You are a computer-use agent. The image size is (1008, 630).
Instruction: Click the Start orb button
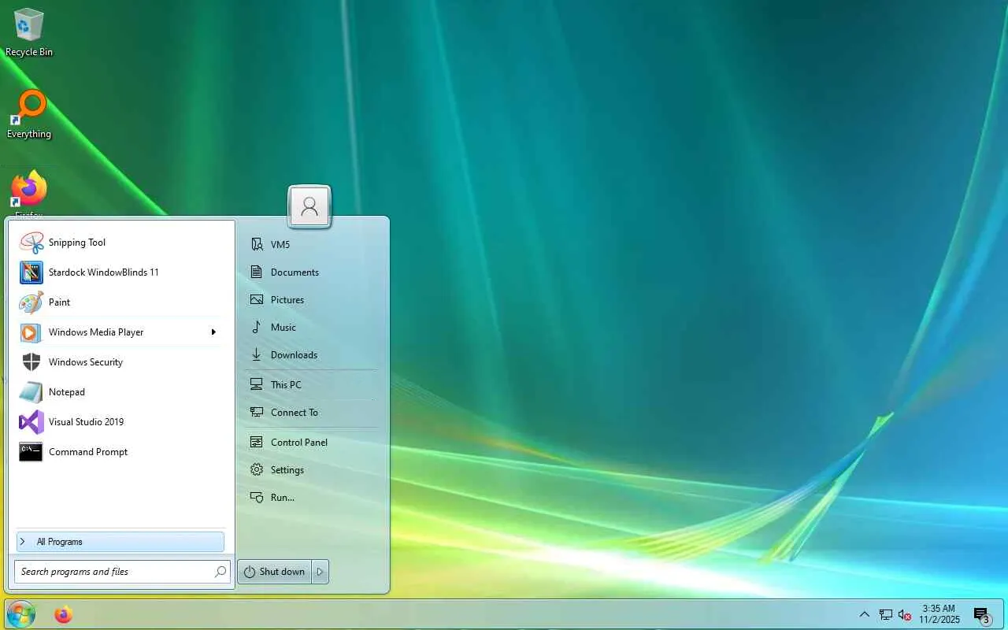tap(21, 614)
